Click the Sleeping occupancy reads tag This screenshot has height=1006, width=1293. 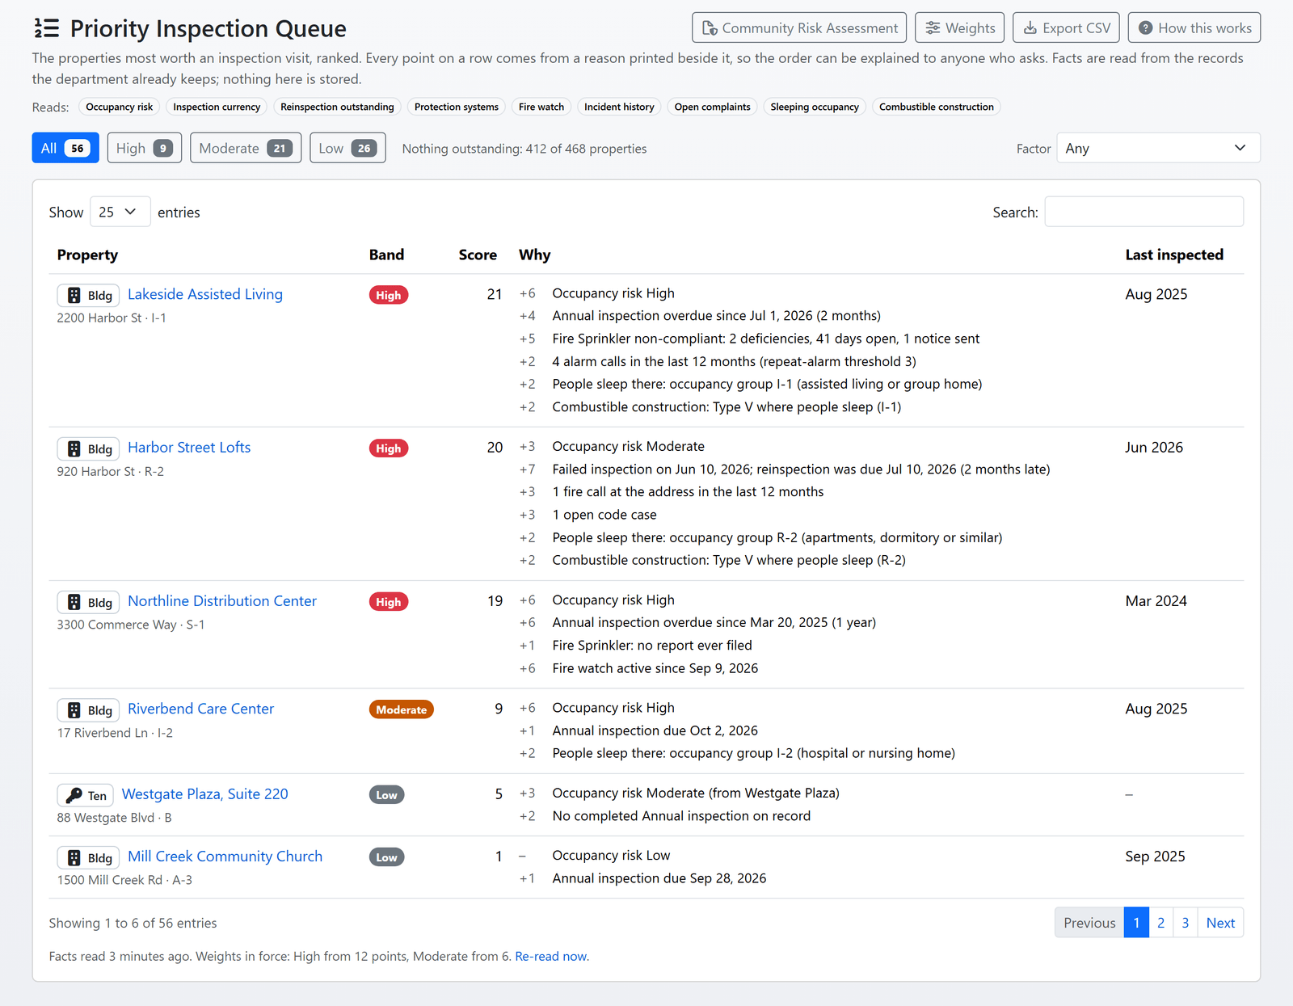click(x=815, y=107)
